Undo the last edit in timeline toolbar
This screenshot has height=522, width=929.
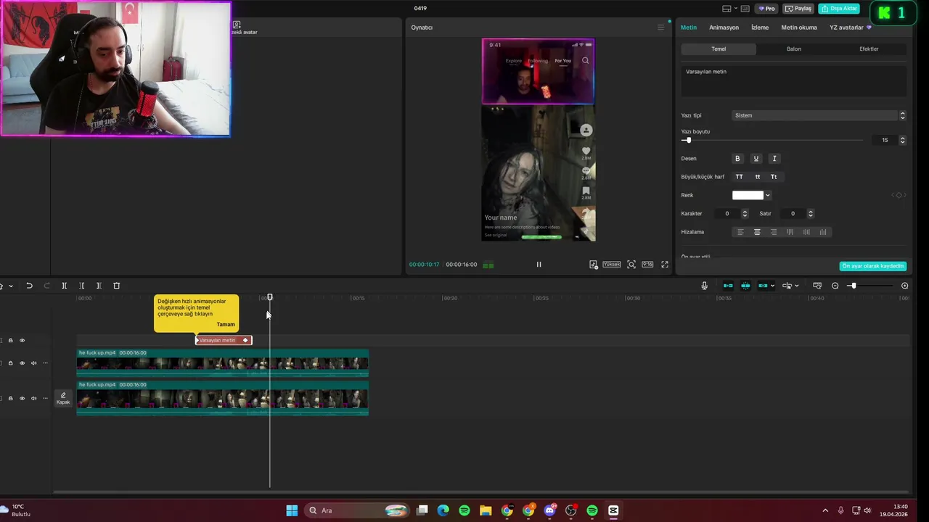point(29,286)
